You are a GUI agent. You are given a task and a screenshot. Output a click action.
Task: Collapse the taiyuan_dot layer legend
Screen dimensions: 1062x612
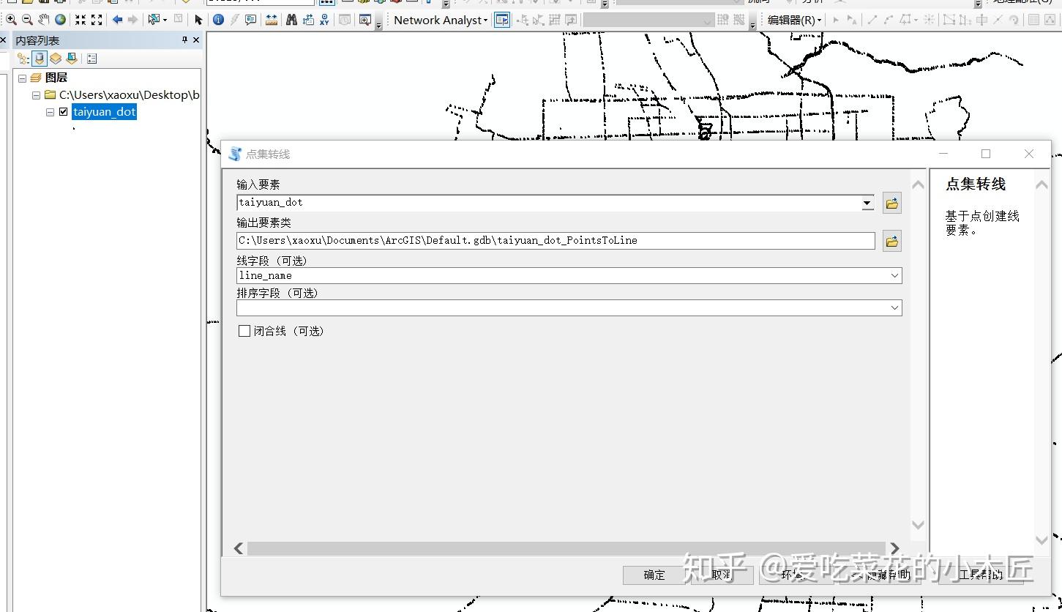50,112
